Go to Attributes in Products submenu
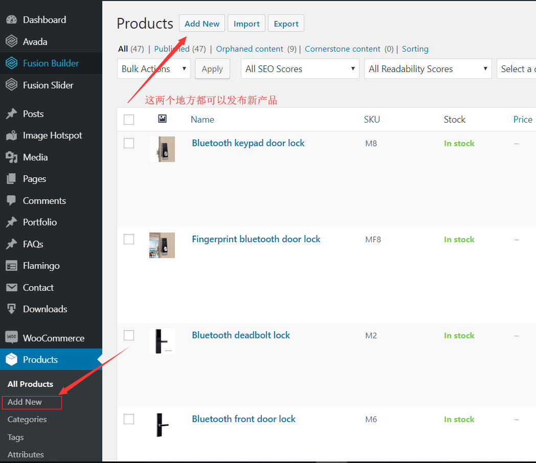The width and height of the screenshot is (536, 463). pos(26,454)
